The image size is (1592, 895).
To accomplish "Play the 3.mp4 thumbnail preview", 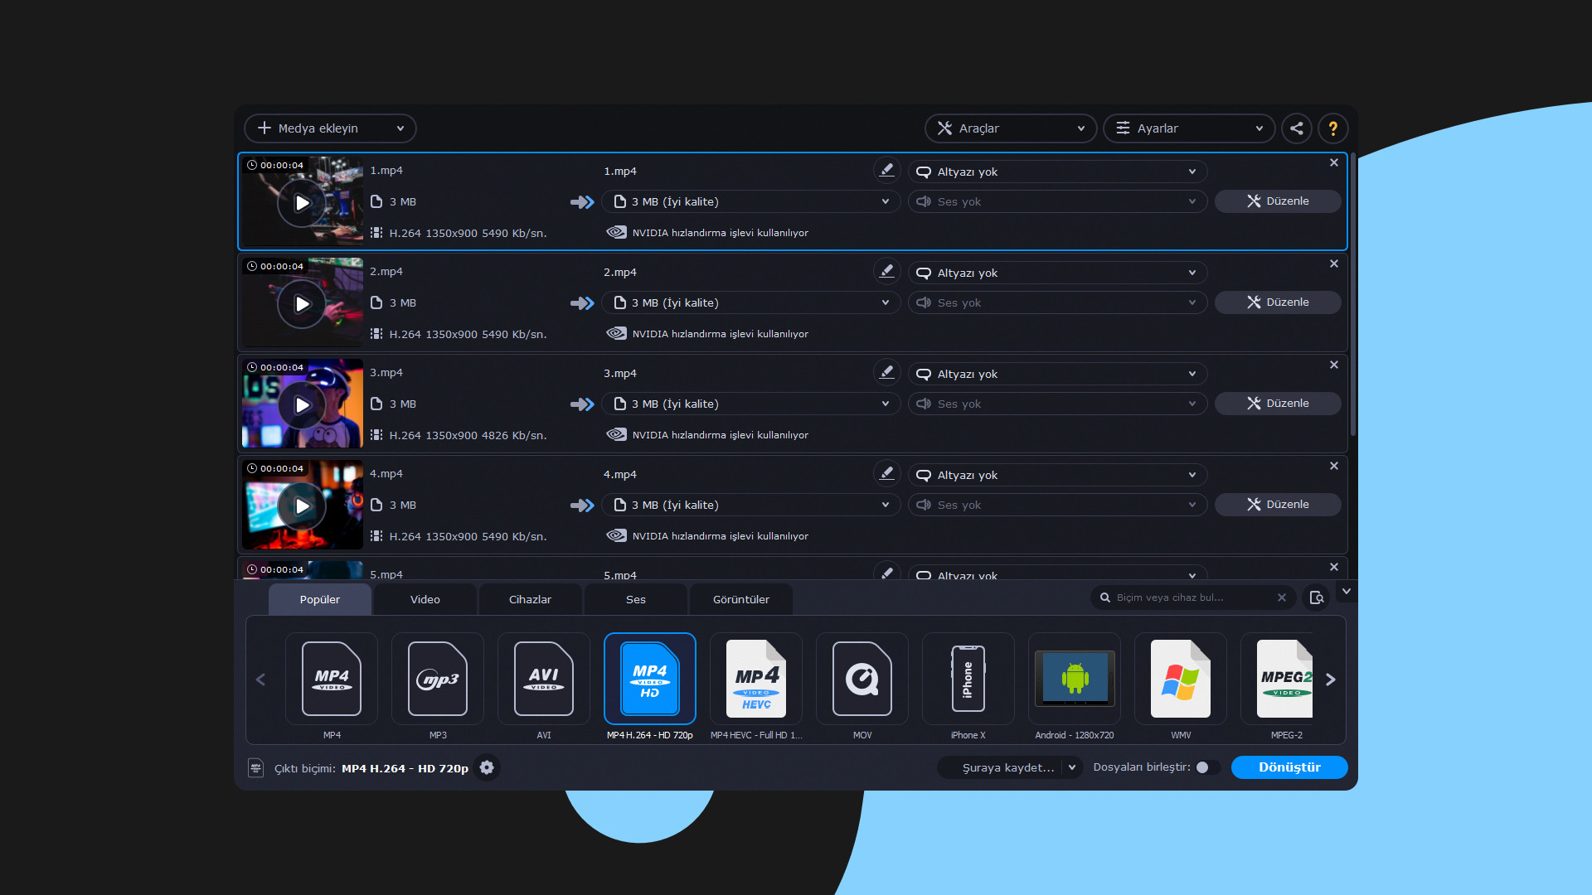I will click(x=302, y=405).
